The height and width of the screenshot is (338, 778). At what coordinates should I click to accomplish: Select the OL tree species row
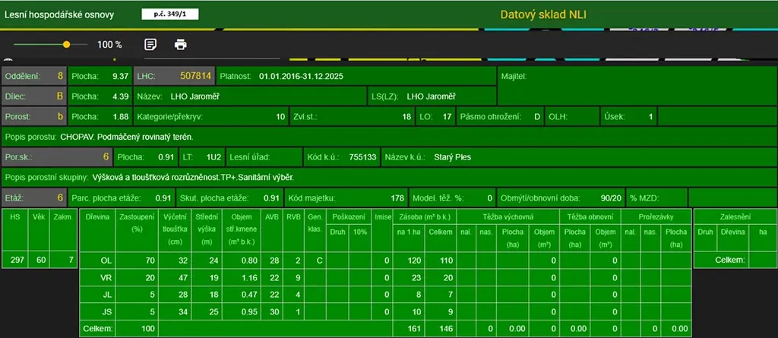point(106,261)
